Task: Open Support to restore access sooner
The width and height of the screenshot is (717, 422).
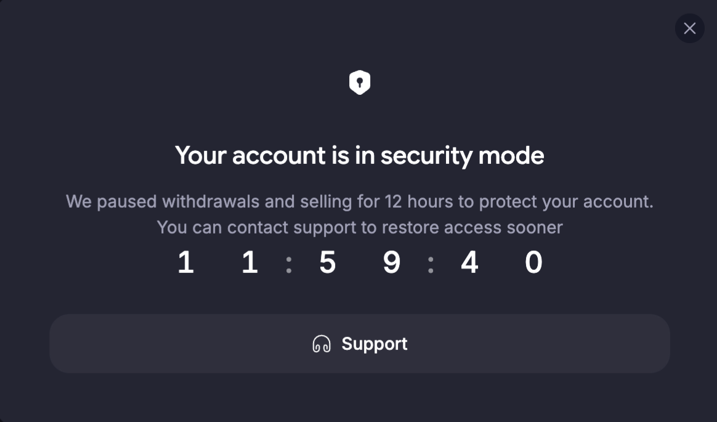Action: click(x=359, y=343)
